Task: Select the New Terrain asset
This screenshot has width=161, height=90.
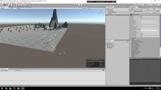Action: coord(111,46)
